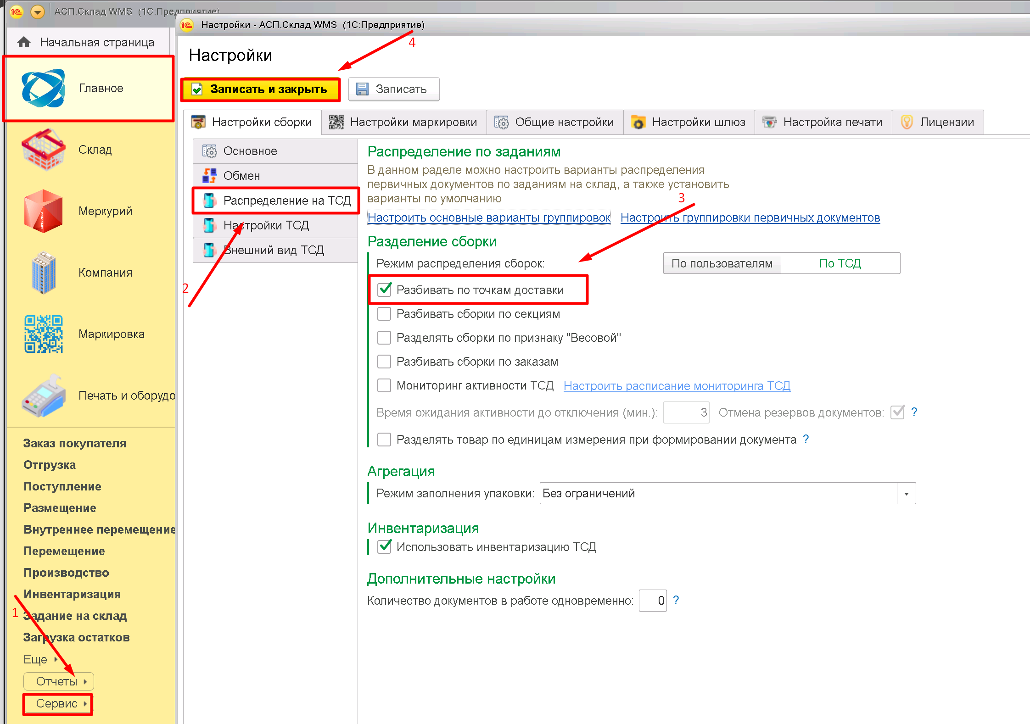Click Количество документов в работе field
1030x724 pixels.
(x=653, y=601)
